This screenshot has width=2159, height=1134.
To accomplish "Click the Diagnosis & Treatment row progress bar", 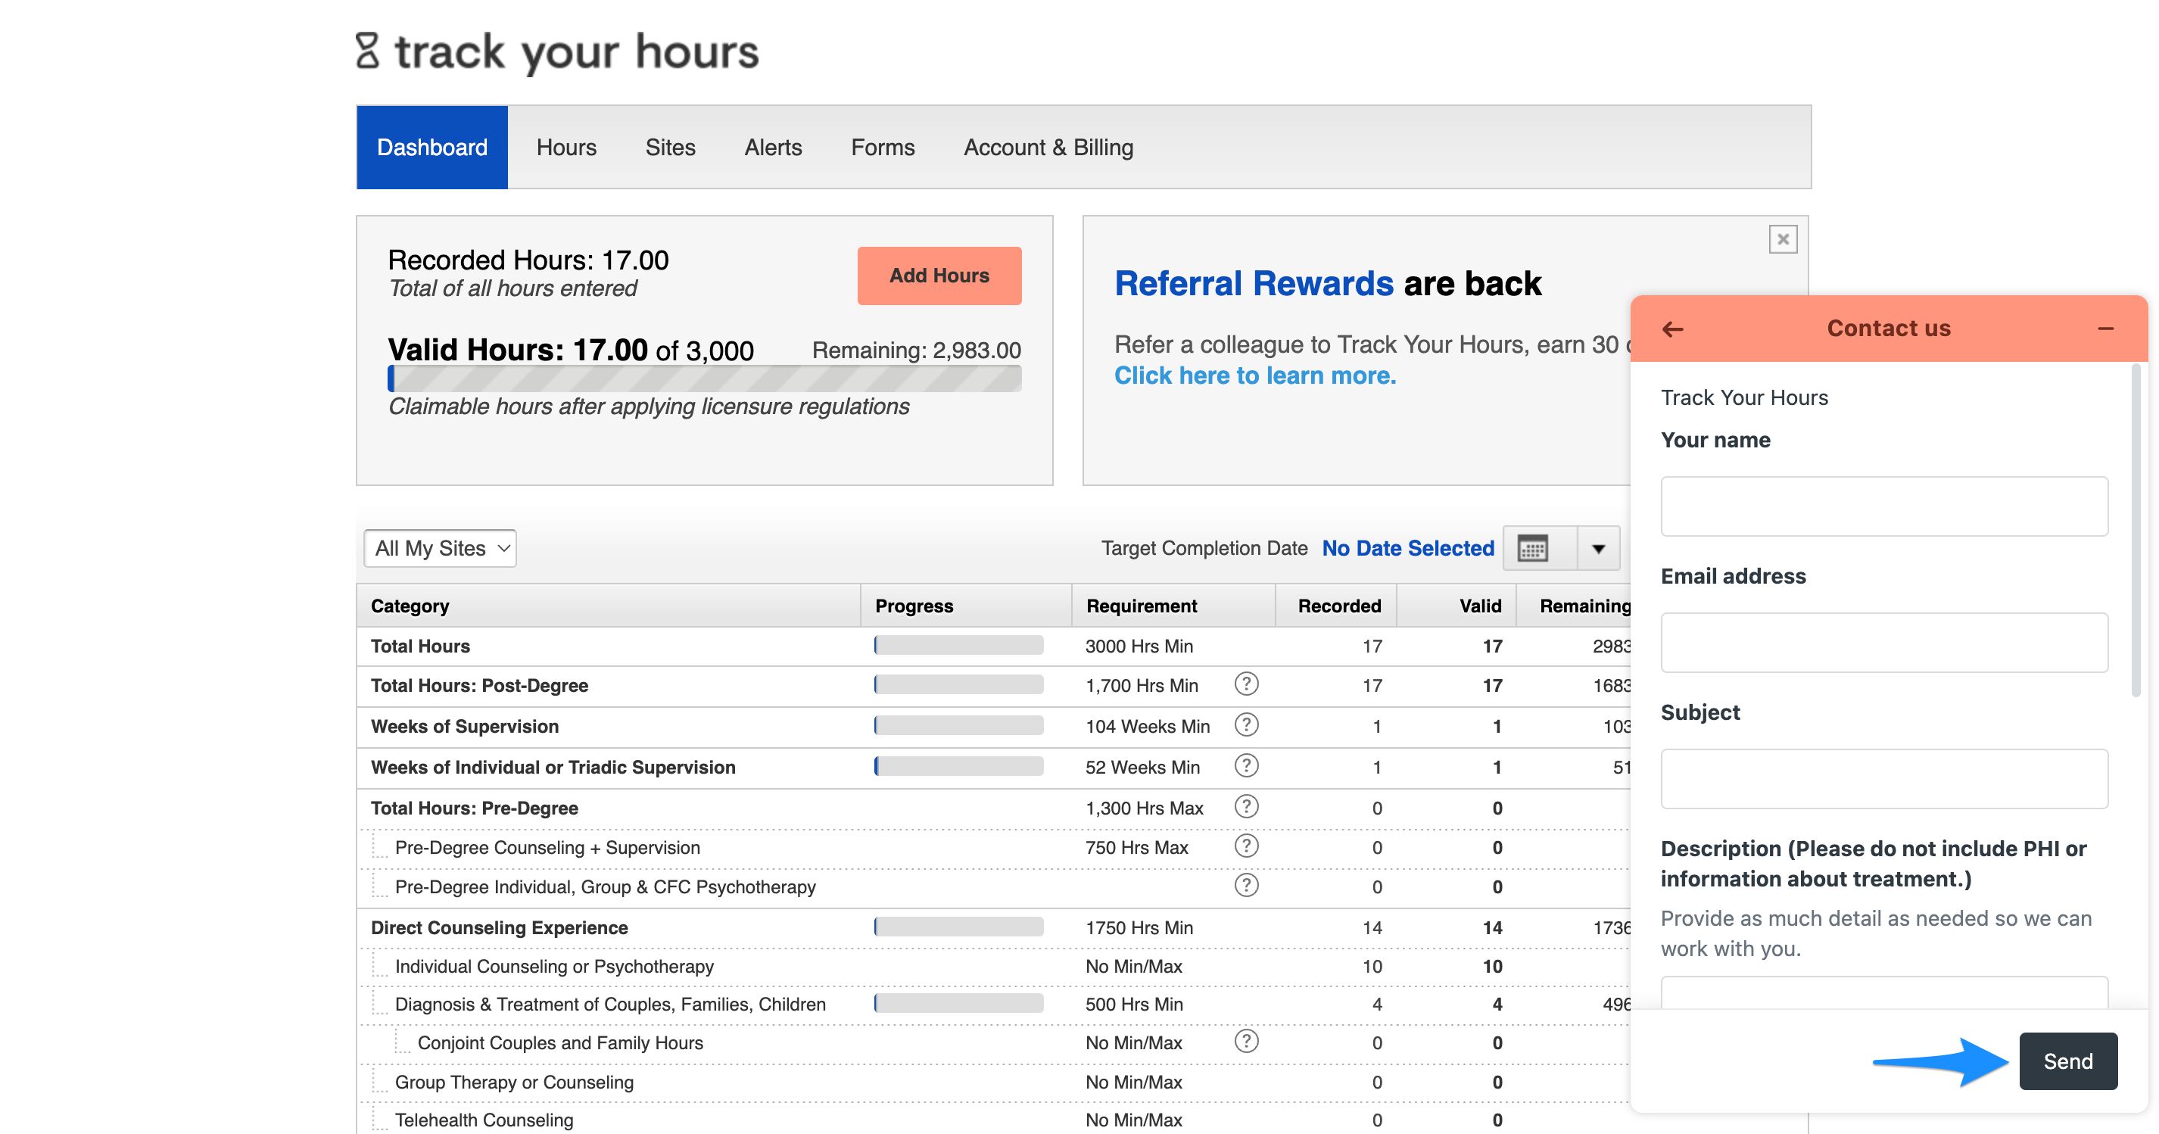I will tap(959, 1002).
